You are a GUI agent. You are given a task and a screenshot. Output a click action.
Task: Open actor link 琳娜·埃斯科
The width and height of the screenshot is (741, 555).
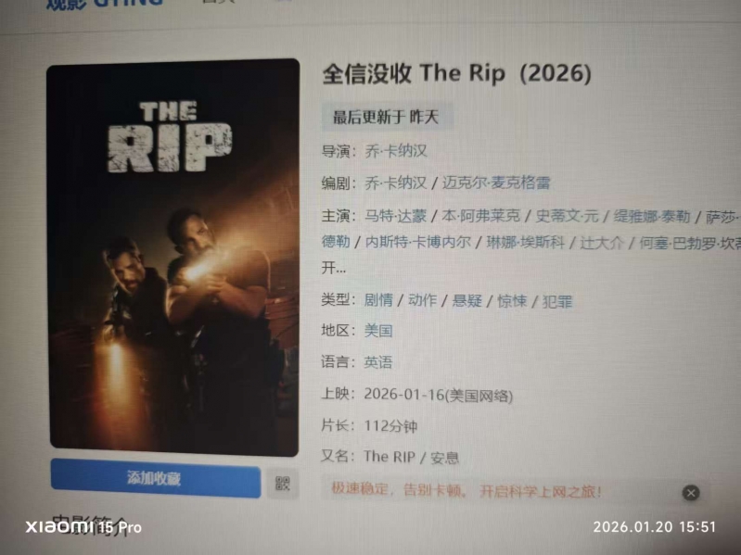pos(526,242)
